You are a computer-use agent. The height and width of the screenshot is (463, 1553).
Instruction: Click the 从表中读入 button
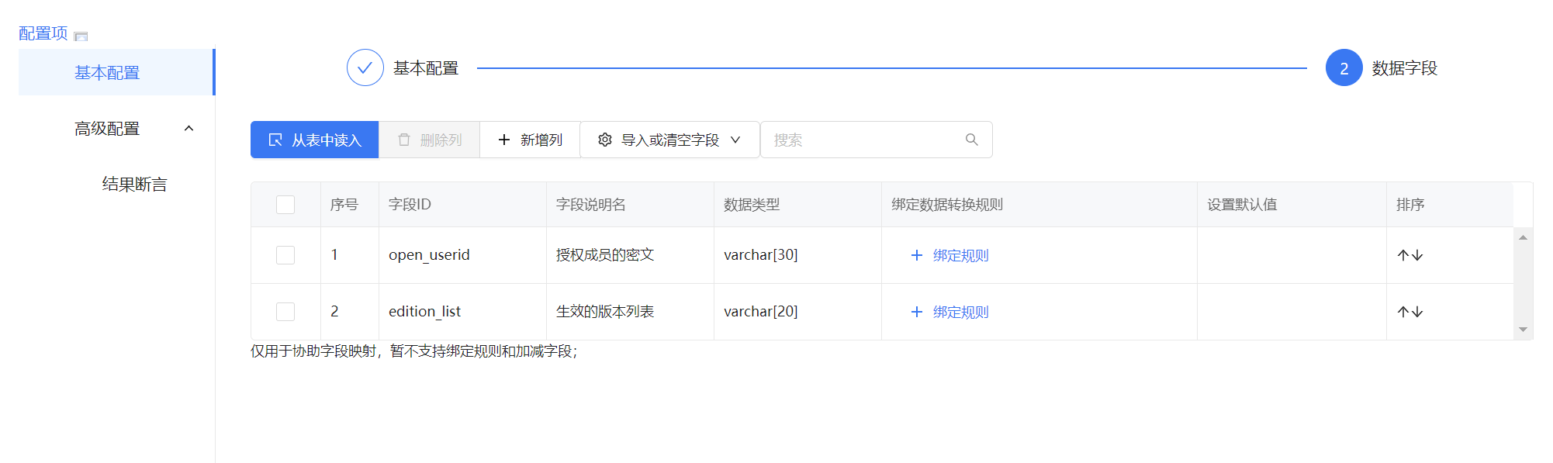click(314, 140)
